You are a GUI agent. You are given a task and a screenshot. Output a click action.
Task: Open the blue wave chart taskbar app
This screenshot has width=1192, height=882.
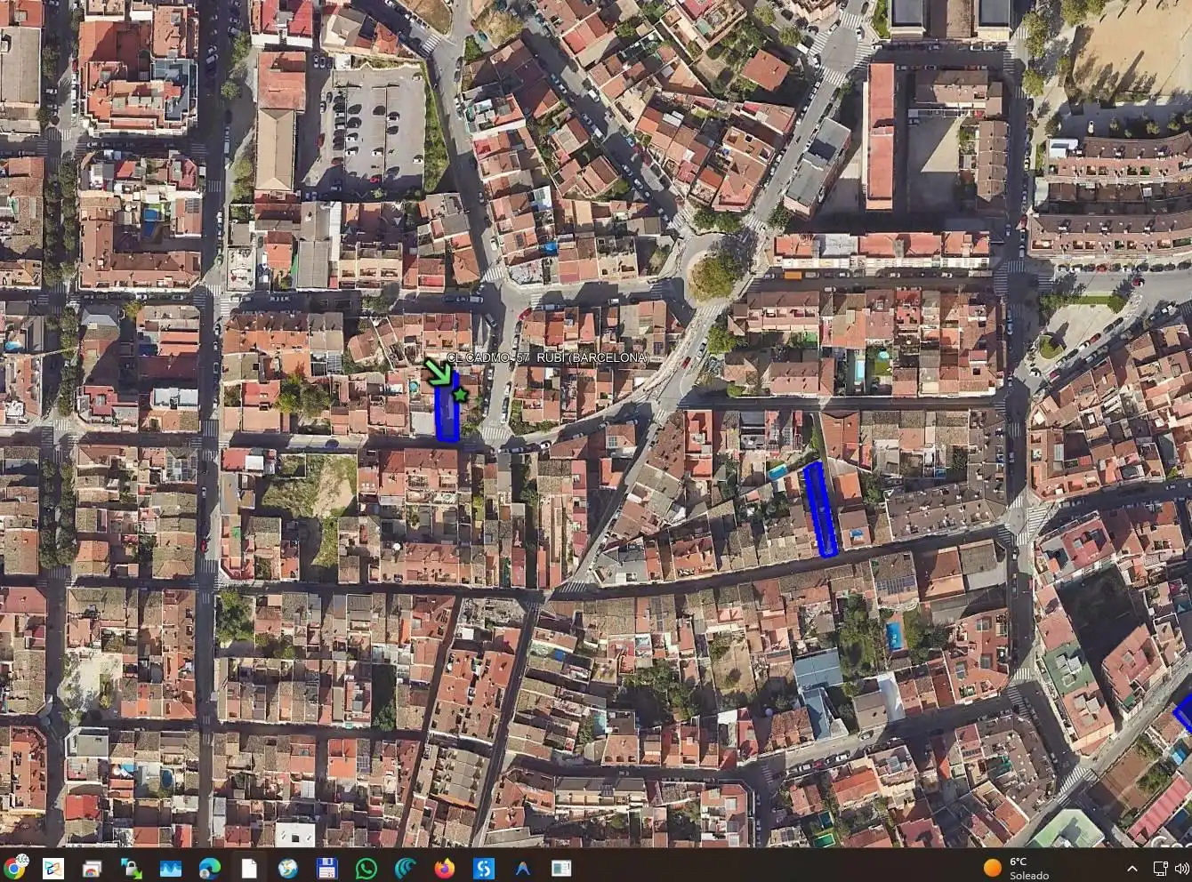tap(171, 868)
